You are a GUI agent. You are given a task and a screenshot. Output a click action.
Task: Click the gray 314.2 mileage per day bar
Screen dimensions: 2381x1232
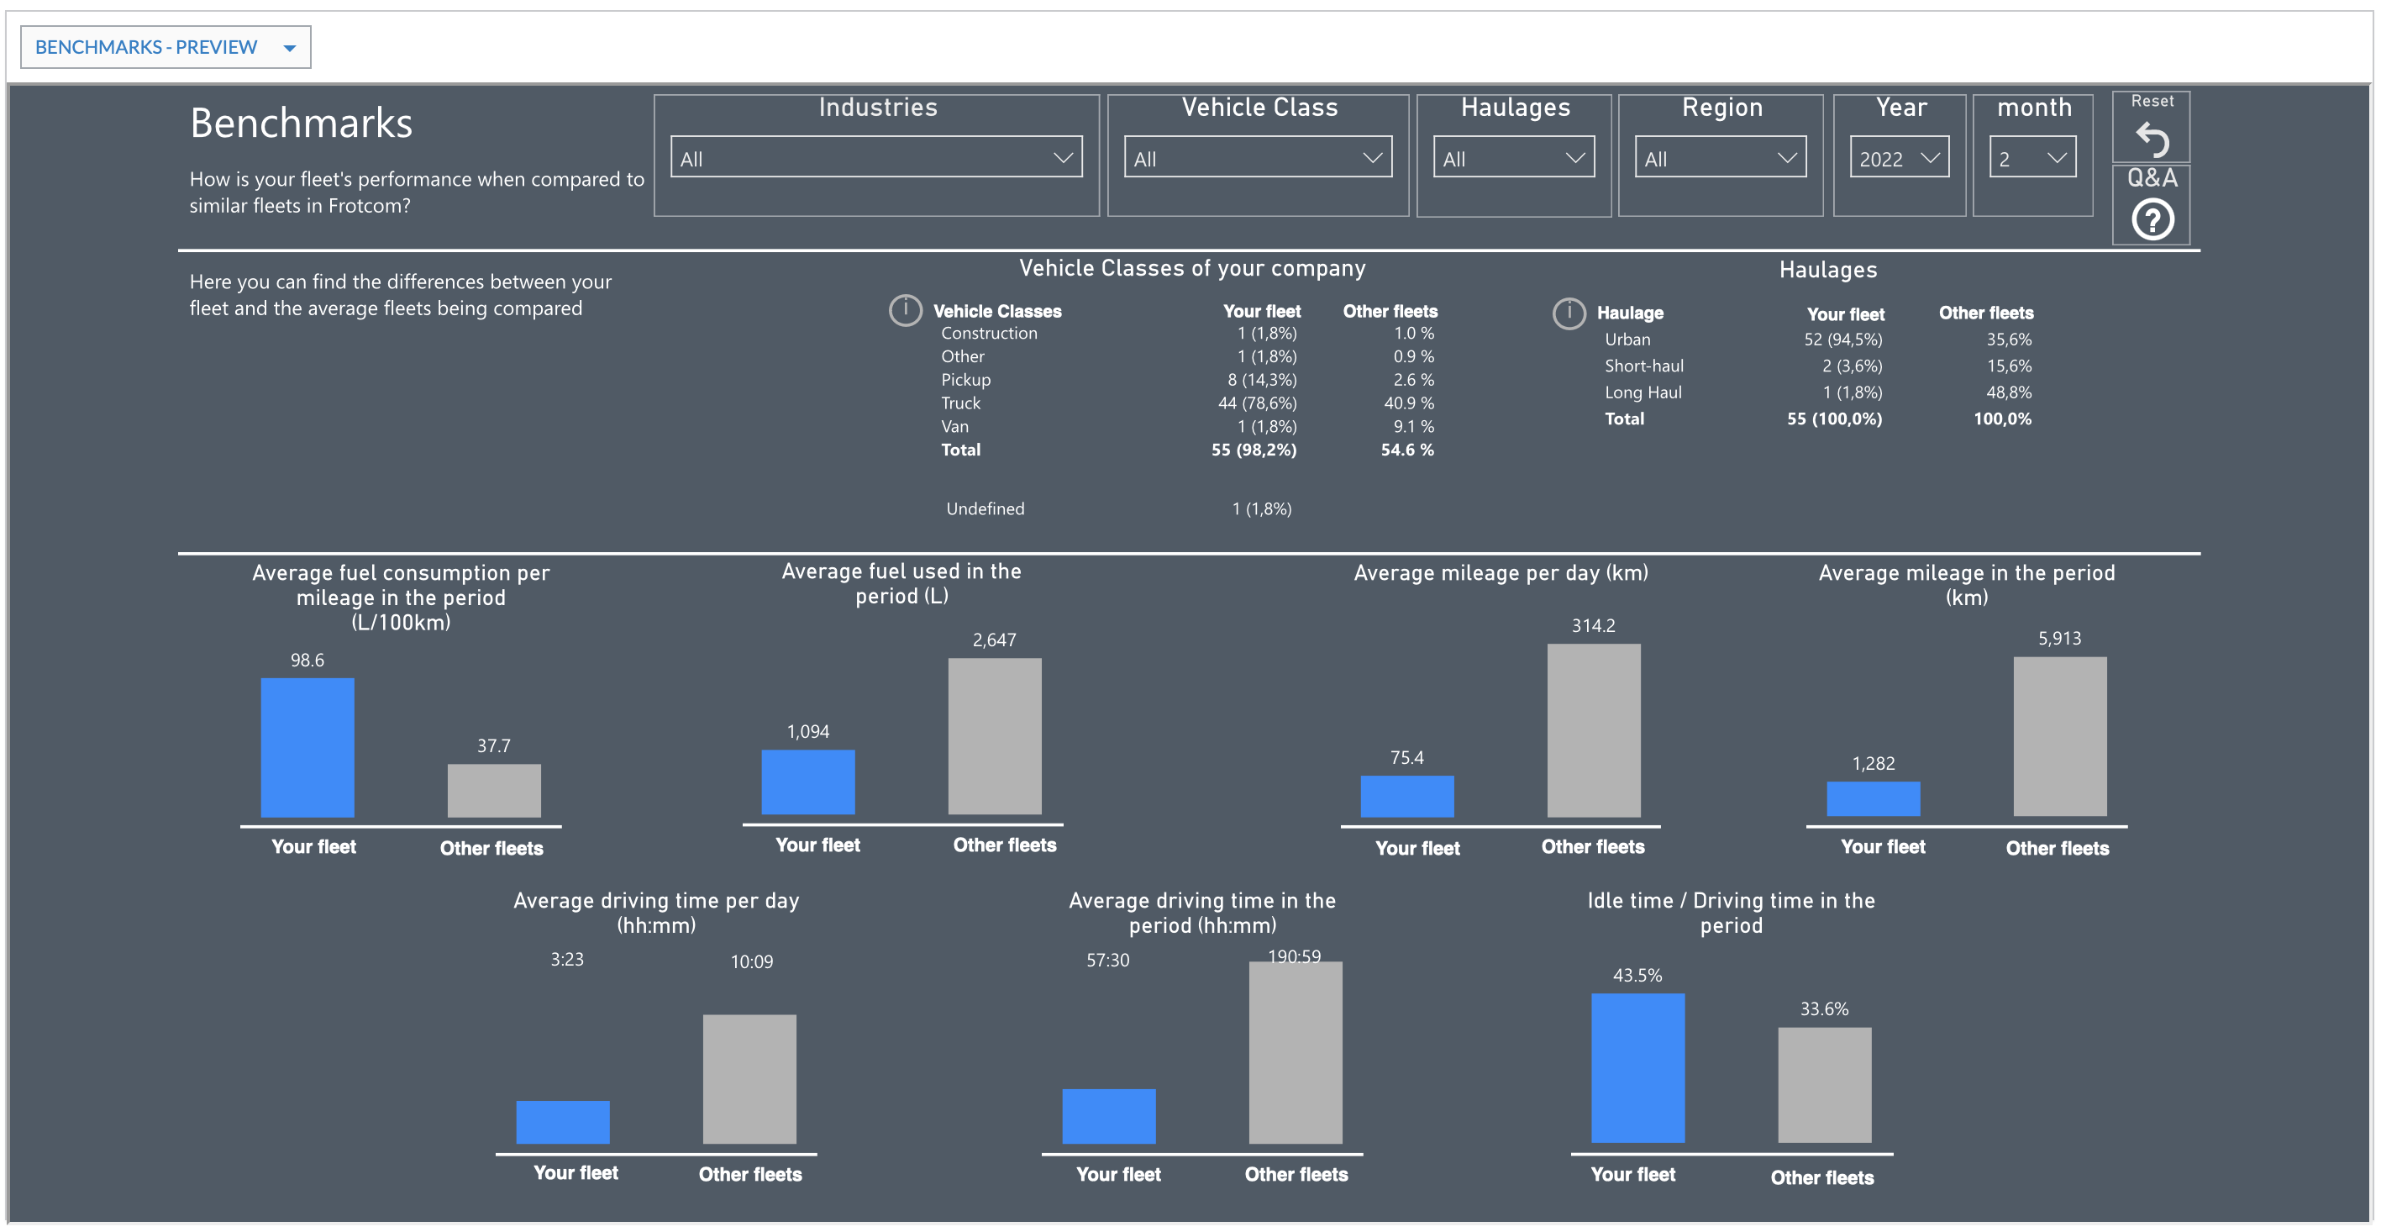[1594, 730]
